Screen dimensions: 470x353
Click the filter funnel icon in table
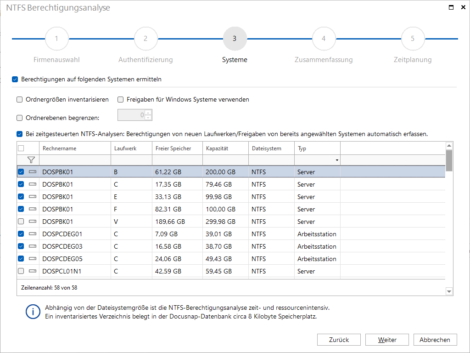(31, 160)
